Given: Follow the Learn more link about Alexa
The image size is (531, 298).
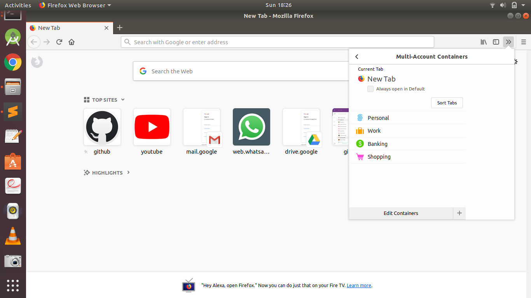Looking at the screenshot, I should point(358,285).
